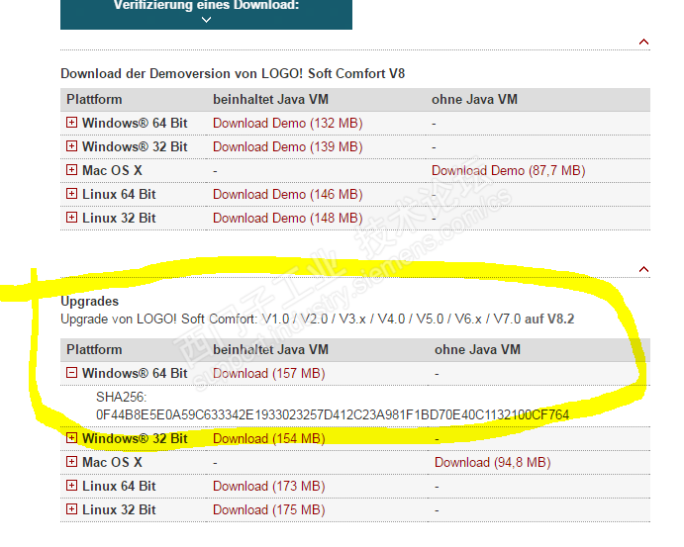Download the 157 MB Windows 64 Bit upgrade
The width and height of the screenshot is (684, 547).
click(x=269, y=374)
